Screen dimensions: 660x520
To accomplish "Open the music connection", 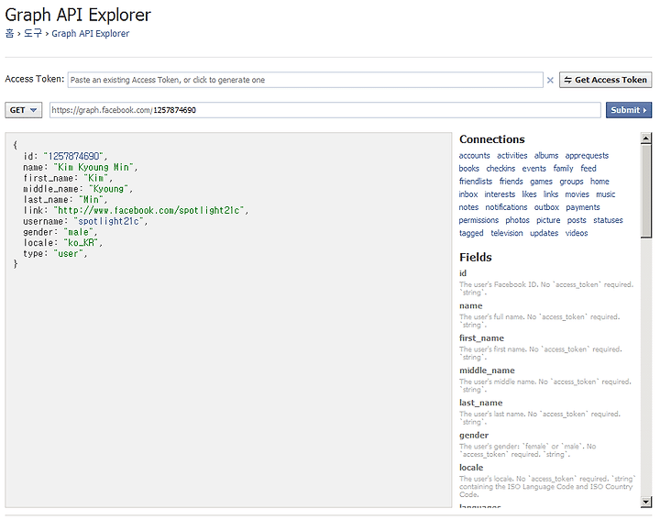I will pos(605,194).
